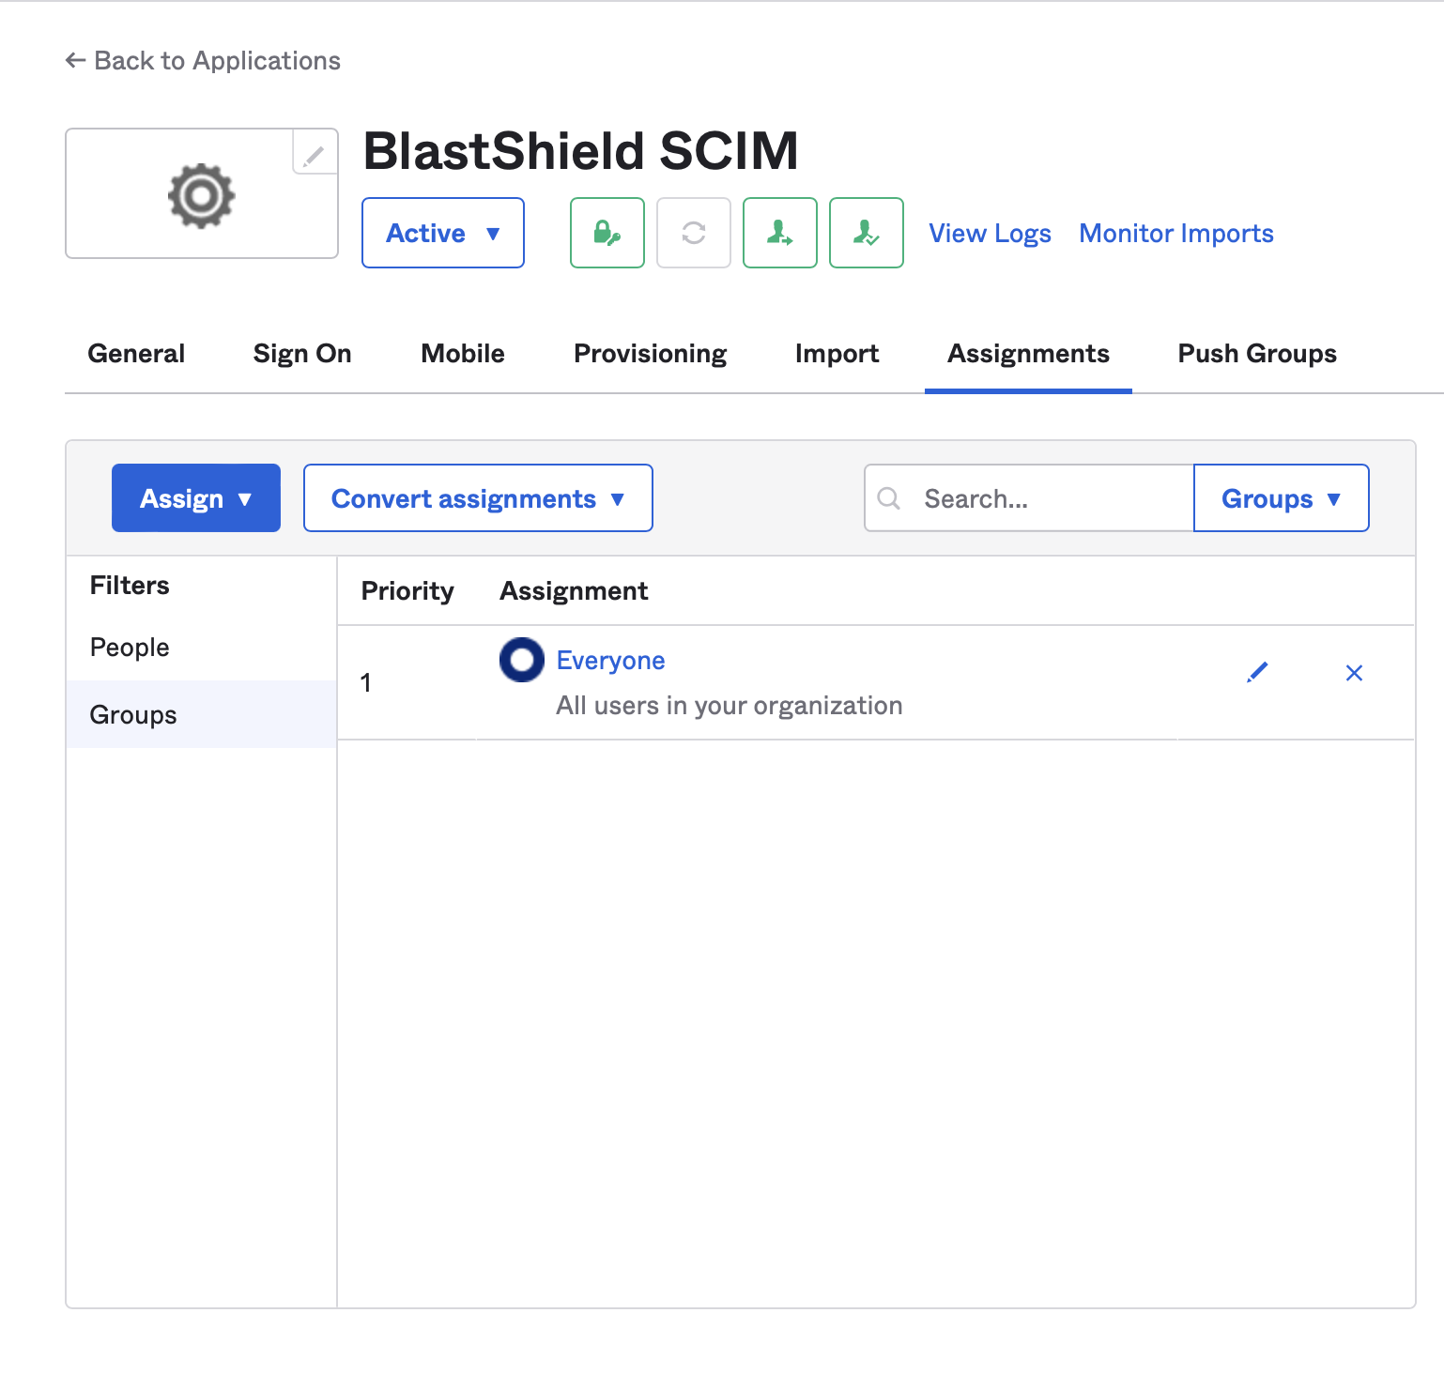Click the grayed-out sync refresh icon

point(693,233)
